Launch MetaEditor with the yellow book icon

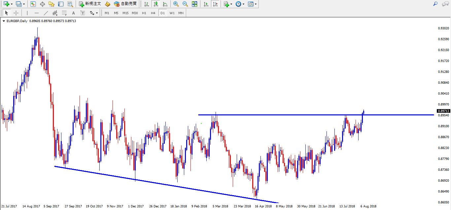108,4
